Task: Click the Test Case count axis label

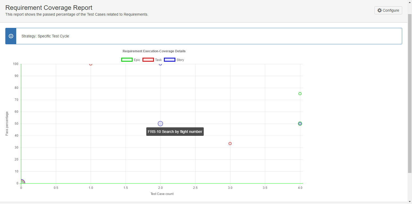Action: 162,194
